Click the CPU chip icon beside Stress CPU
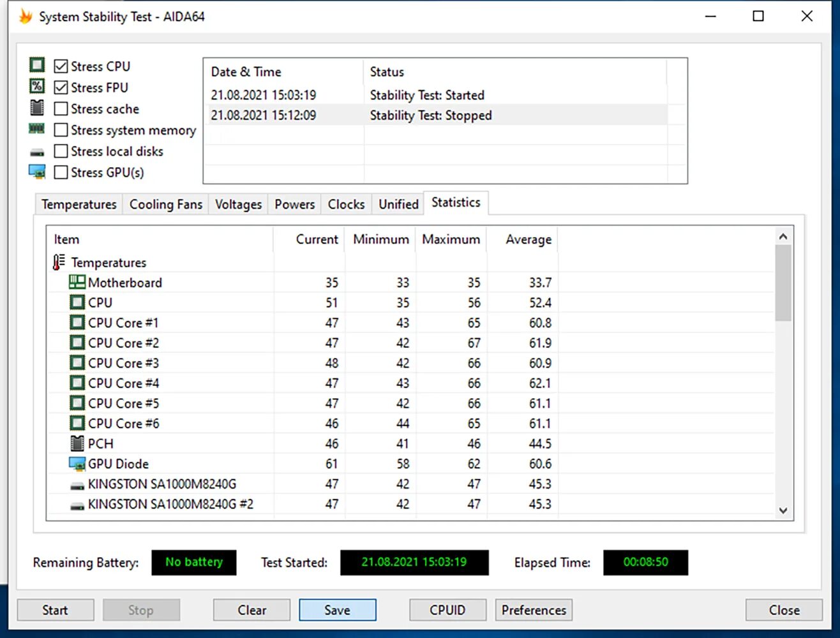Viewport: 840px width, 638px height. [x=37, y=65]
